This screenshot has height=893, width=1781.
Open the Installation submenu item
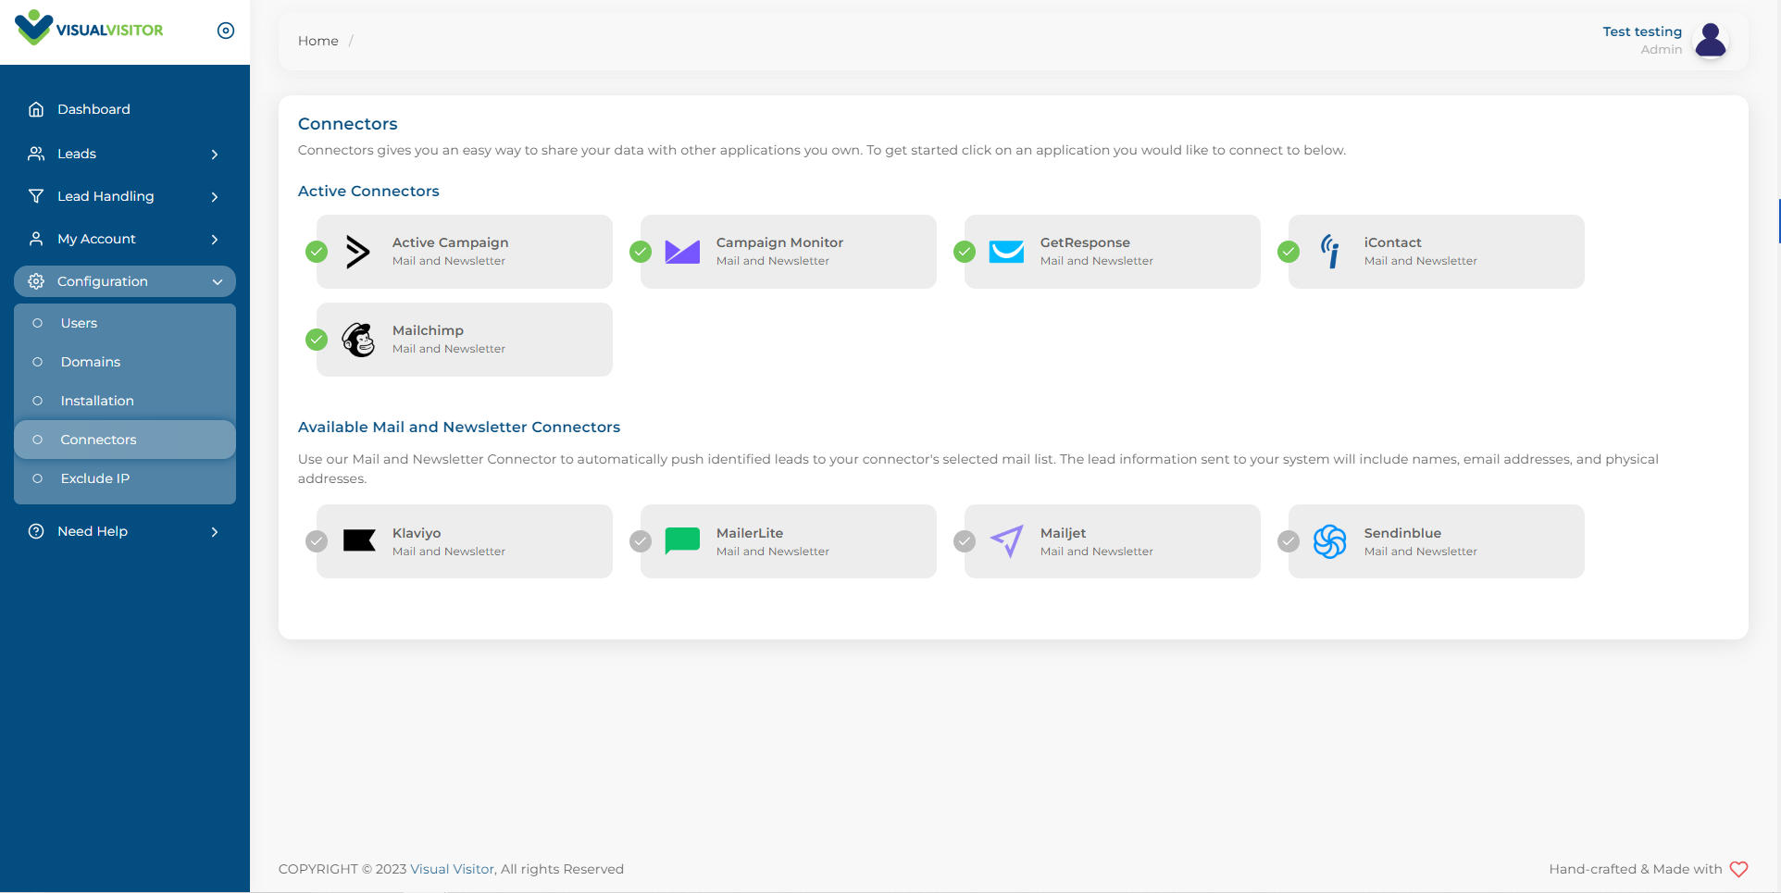coord(125,401)
